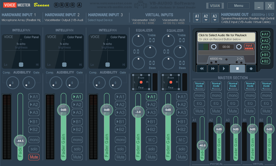Click Hardware Input 1 fader at -44.5
The width and height of the screenshot is (276, 166).
(20, 141)
